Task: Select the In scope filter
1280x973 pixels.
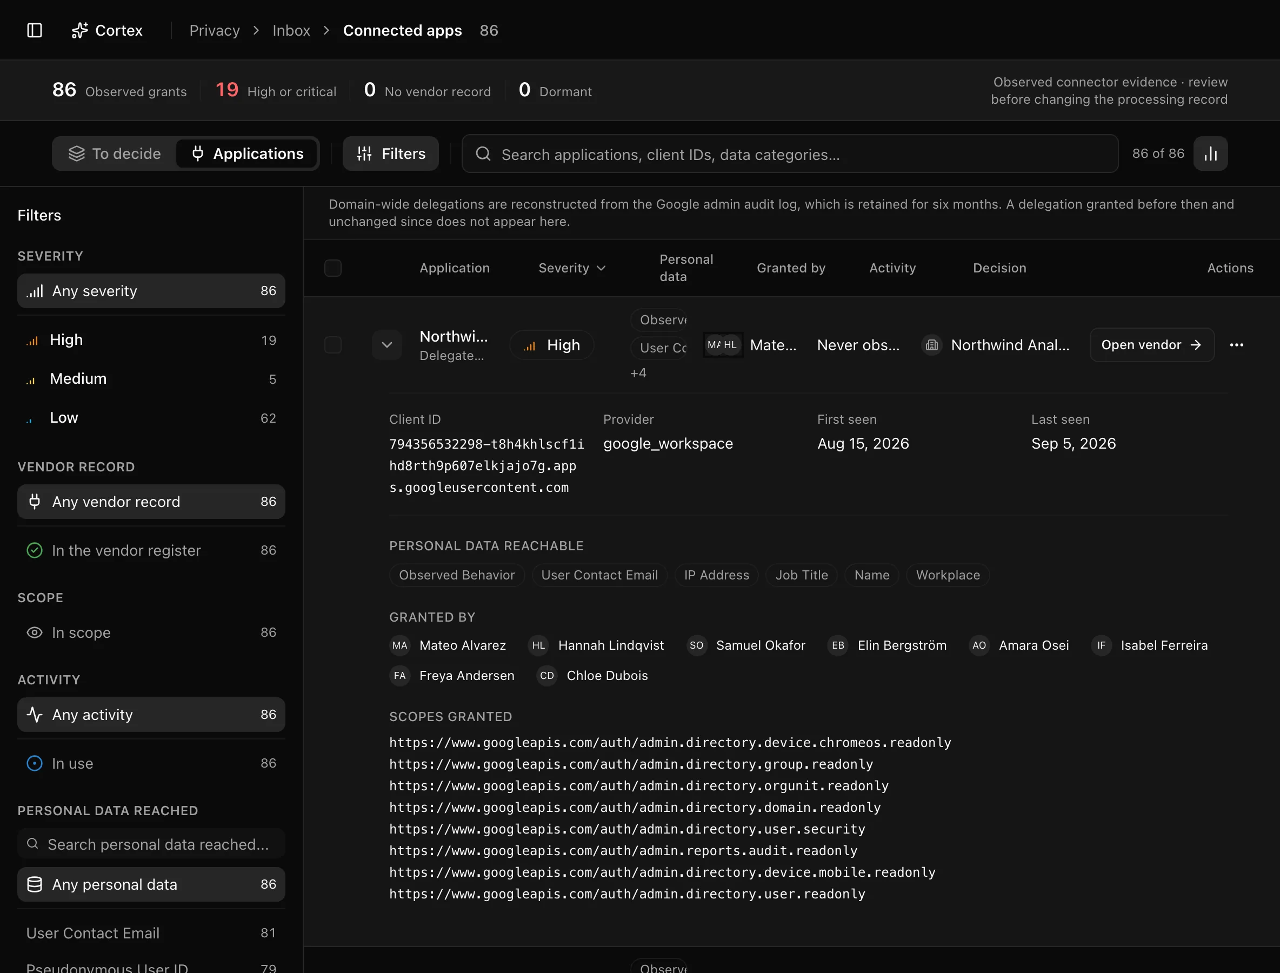Action: point(151,632)
